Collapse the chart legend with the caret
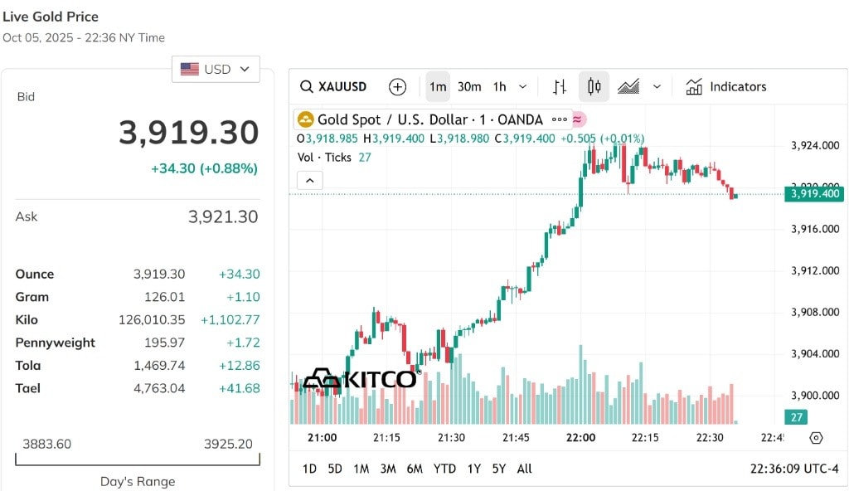The height and width of the screenshot is (491, 849). point(310,181)
